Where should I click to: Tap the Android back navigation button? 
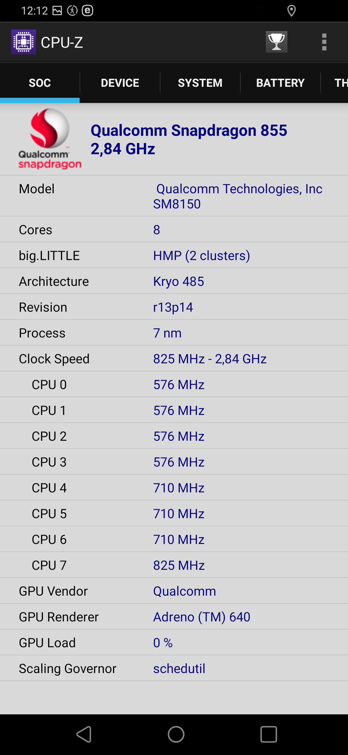pos(84,734)
